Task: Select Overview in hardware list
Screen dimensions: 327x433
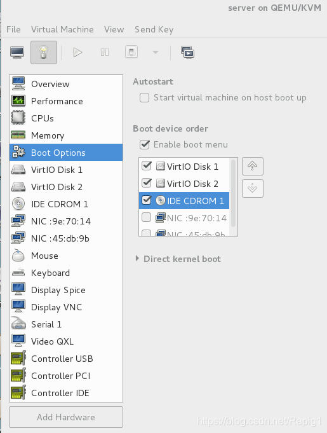Action: 66,84
